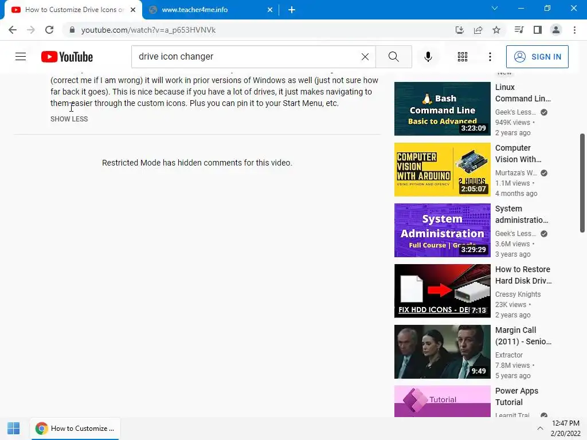
Task: Open Power Apps Tutorial thumbnail
Action: [x=442, y=401]
